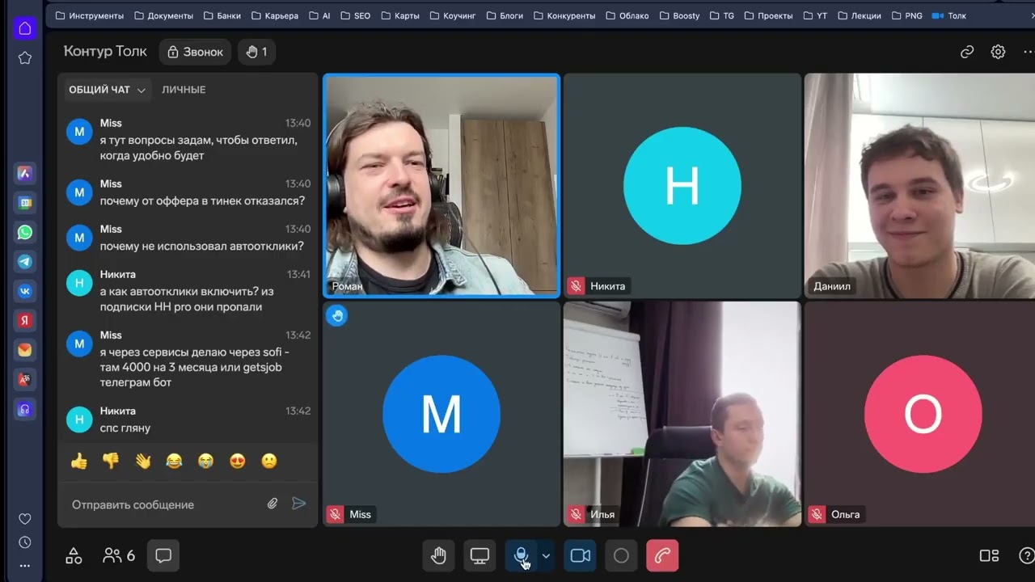Select Даниил's video tile
Viewport: 1035px width, 582px height.
(x=920, y=185)
